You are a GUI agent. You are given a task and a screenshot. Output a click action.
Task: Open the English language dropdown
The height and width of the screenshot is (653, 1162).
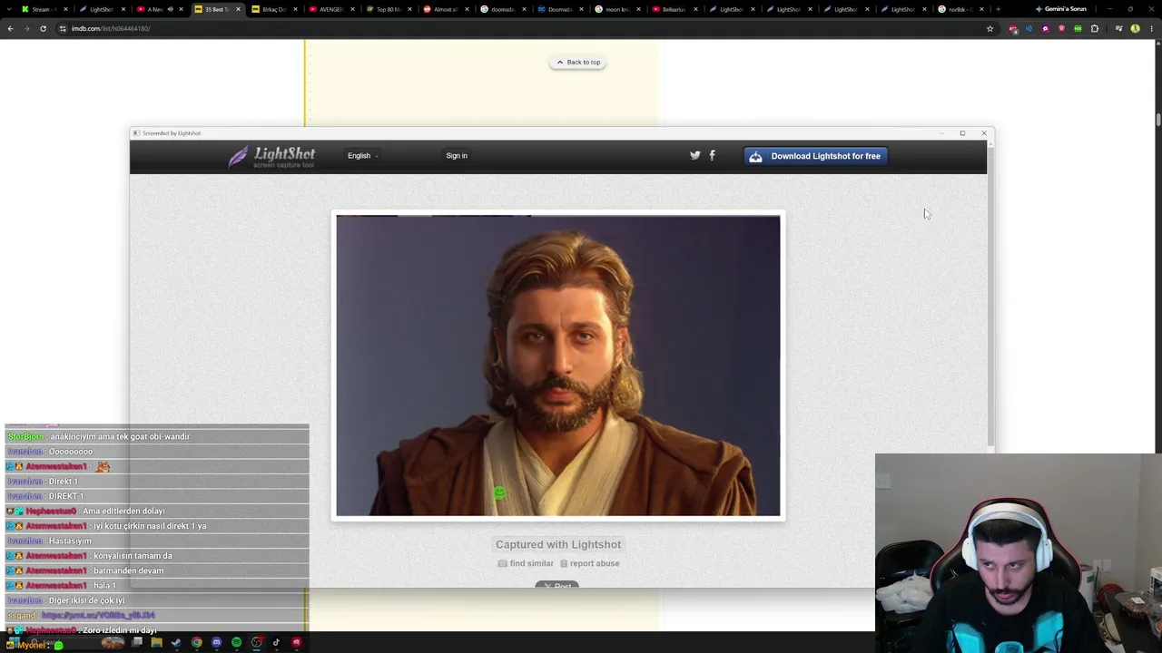coord(362,156)
